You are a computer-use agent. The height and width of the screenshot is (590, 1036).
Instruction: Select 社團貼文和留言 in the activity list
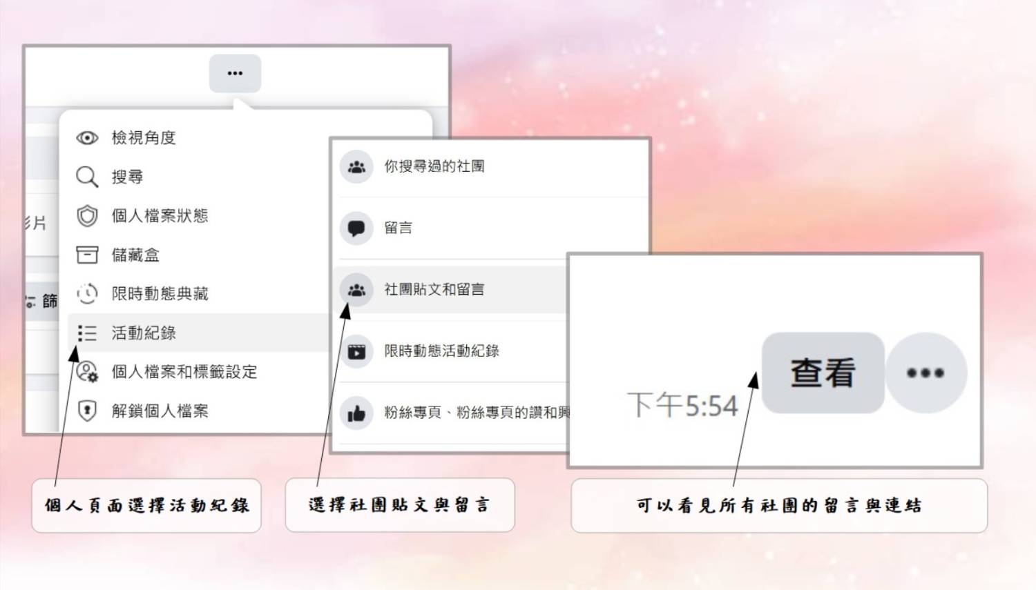[x=450, y=289]
